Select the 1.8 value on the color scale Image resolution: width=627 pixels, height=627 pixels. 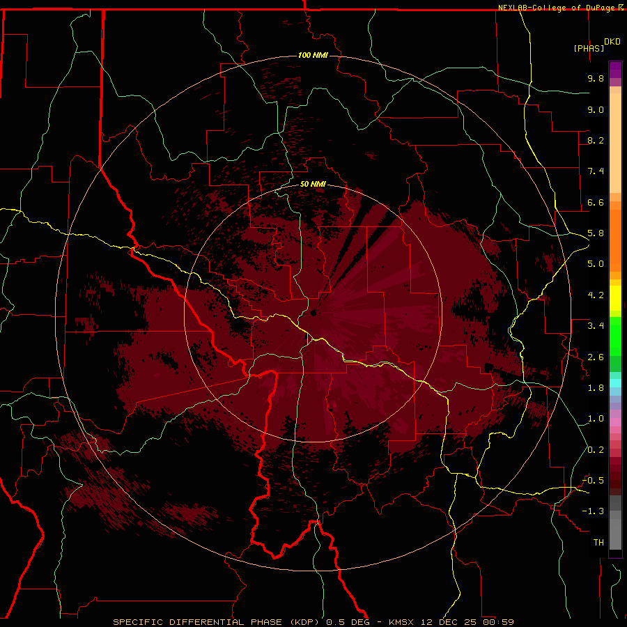tap(596, 388)
